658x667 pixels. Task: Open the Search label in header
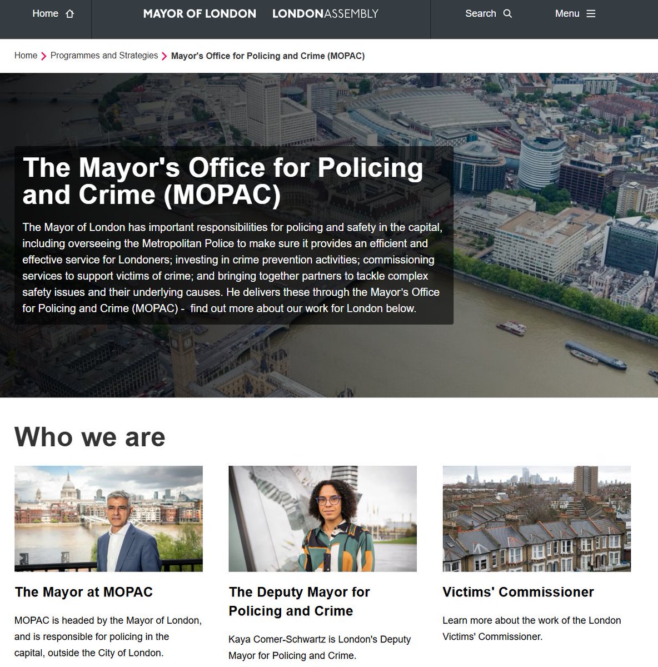point(481,13)
